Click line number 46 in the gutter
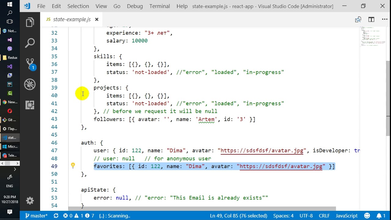 [54, 143]
